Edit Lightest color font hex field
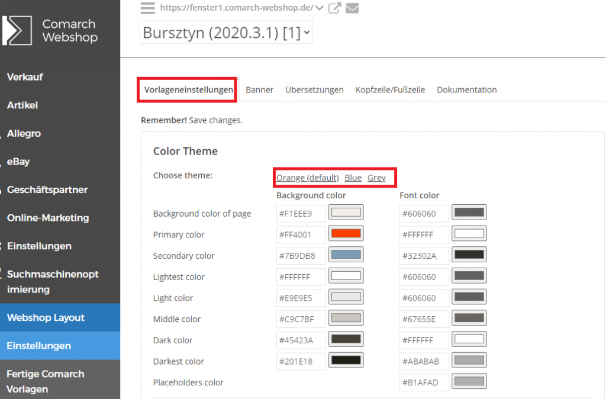 [x=424, y=277]
